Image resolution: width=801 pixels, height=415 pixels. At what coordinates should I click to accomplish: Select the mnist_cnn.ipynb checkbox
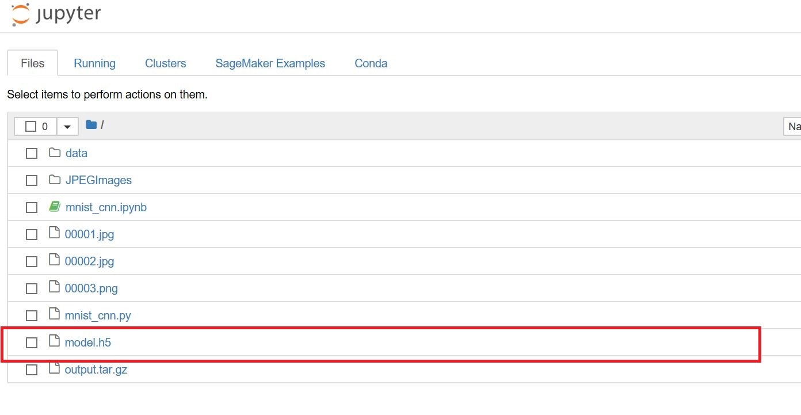(32, 207)
